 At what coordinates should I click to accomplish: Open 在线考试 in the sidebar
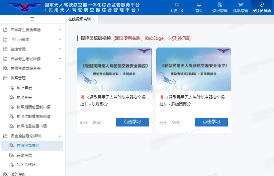(x=24, y=155)
